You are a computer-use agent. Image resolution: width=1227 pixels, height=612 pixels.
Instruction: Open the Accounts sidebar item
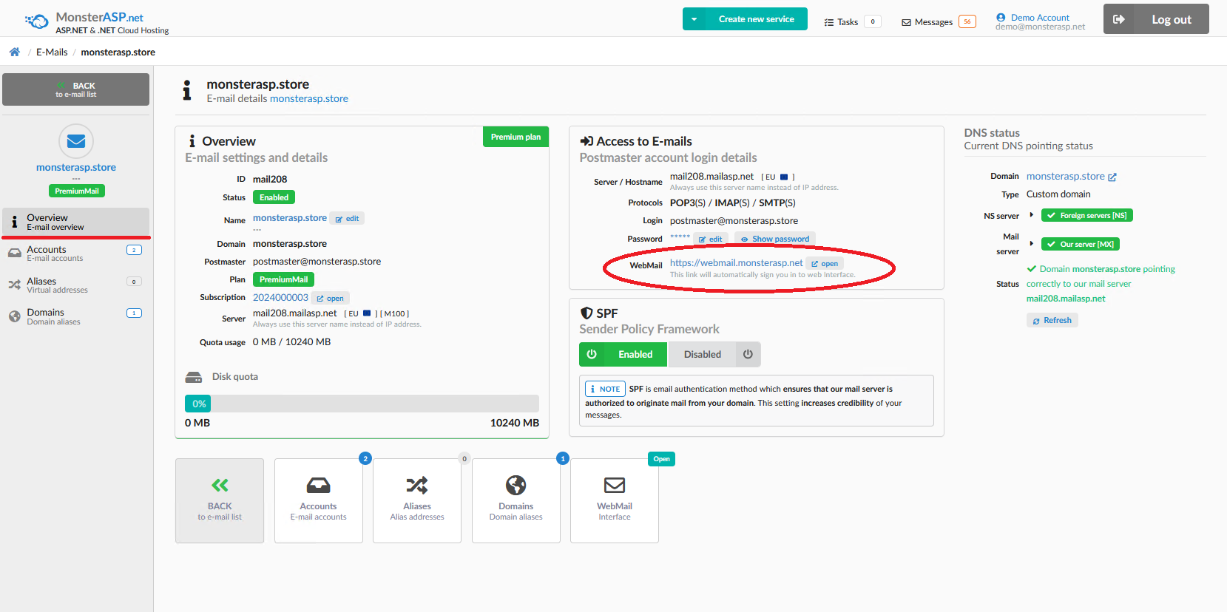click(75, 254)
